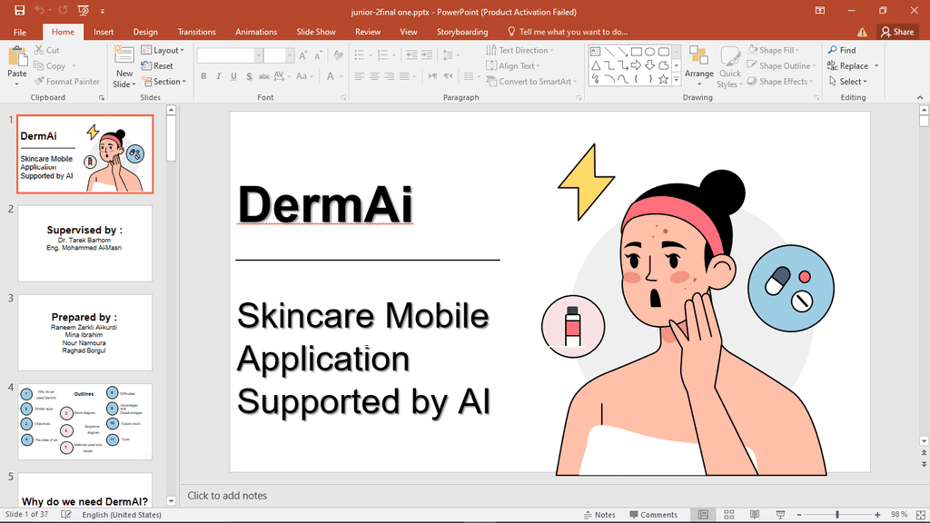Toggle the Notes pane

point(599,515)
